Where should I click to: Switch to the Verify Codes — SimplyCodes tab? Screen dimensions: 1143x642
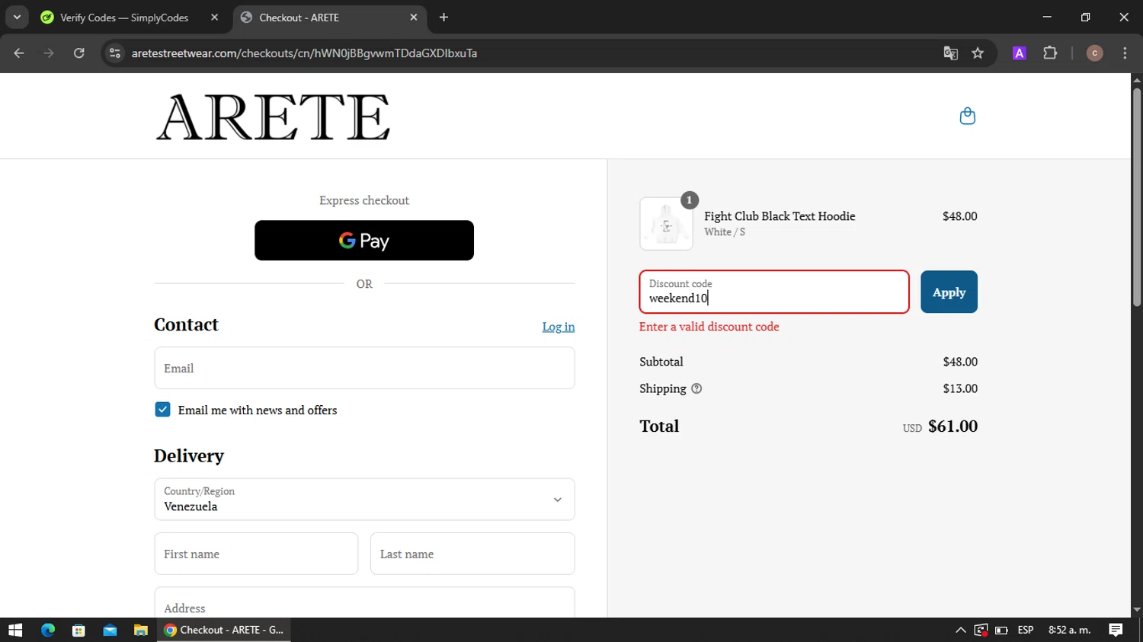[124, 18]
